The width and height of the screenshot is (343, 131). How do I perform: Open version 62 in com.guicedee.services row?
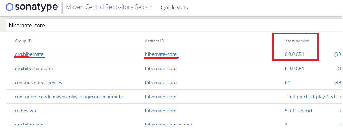point(287,82)
